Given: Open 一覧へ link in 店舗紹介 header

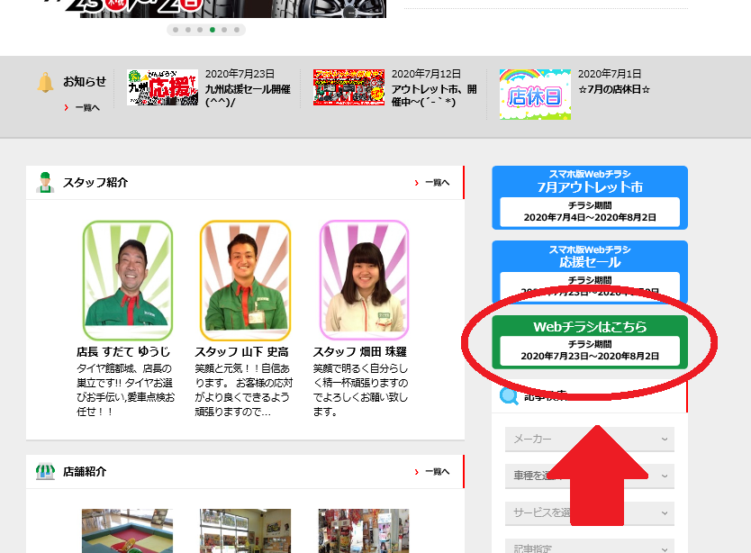Looking at the screenshot, I should (x=436, y=472).
